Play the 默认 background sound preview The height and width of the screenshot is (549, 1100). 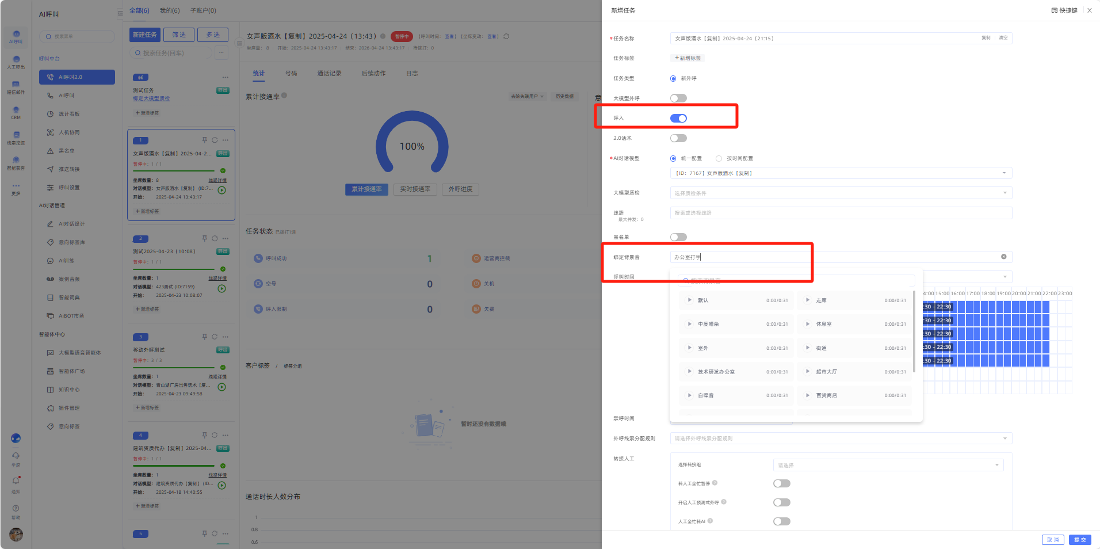pos(689,300)
